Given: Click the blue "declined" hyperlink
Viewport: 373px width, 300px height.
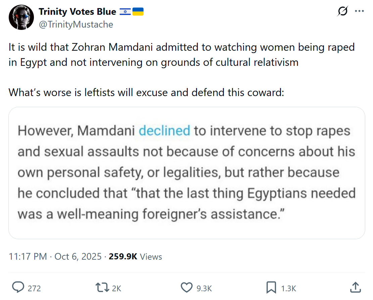Looking at the screenshot, I should tap(164, 130).
